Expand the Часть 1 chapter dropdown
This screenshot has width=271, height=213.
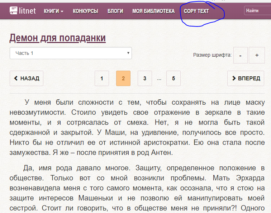[x=71, y=53]
